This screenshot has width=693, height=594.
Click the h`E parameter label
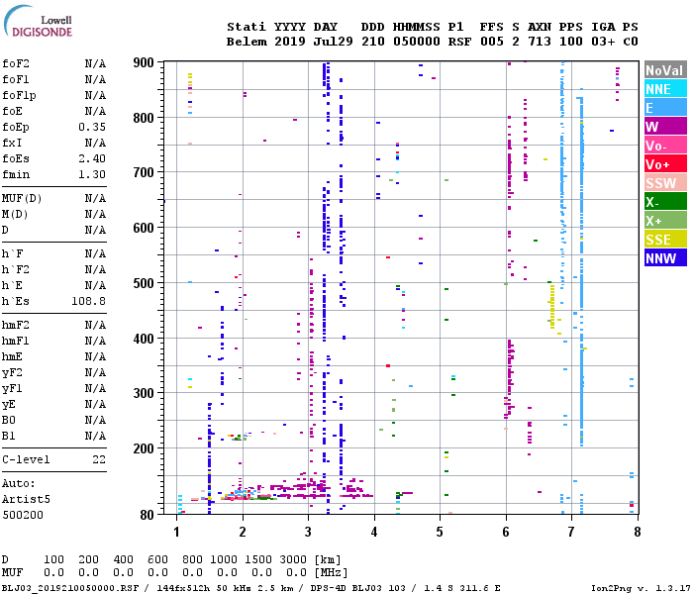[x=12, y=285]
